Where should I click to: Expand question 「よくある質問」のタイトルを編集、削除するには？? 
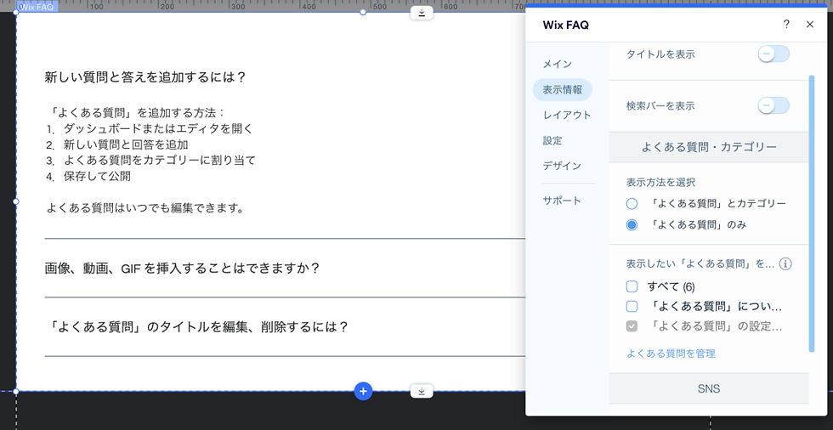196,326
